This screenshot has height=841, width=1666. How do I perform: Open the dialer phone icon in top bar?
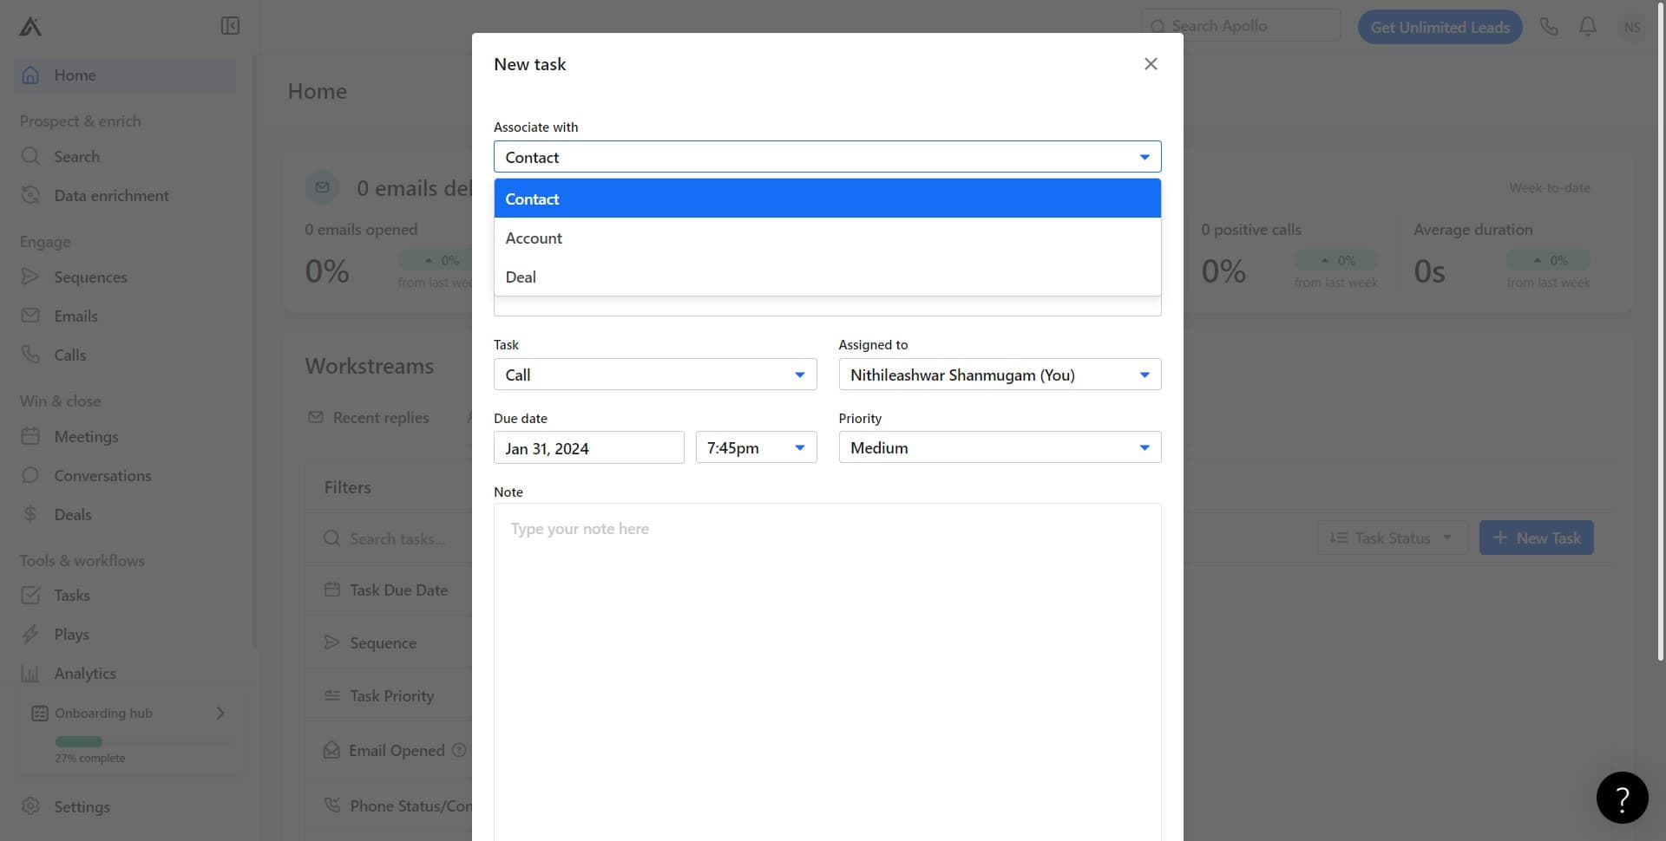click(x=1549, y=26)
